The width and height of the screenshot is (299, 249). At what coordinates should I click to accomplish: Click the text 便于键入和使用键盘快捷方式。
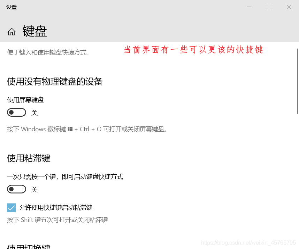48,52
